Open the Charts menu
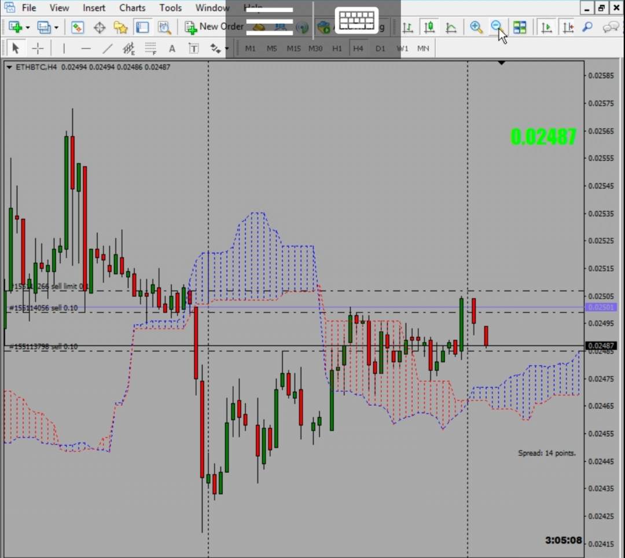The image size is (625, 558). [x=133, y=8]
